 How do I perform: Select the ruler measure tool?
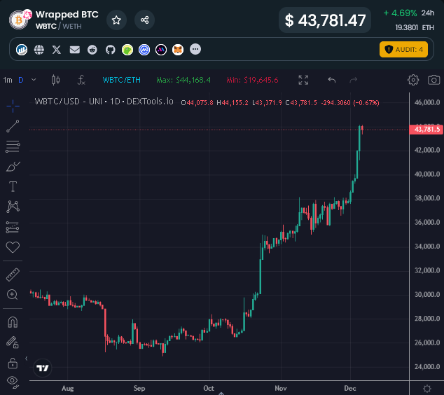click(13, 275)
